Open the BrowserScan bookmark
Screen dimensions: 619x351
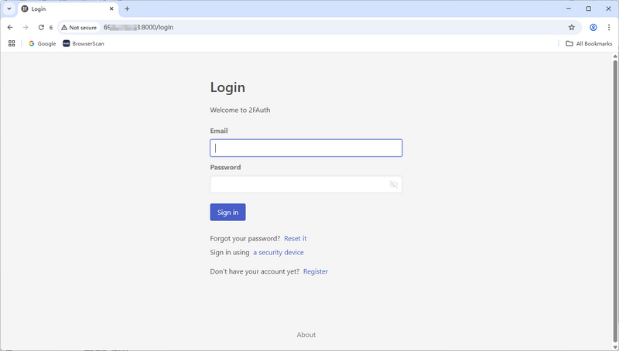point(84,43)
